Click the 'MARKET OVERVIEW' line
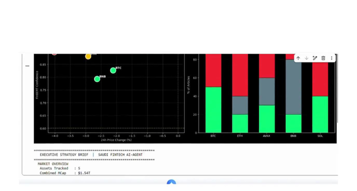This screenshot has width=357, height=191. coord(53,164)
